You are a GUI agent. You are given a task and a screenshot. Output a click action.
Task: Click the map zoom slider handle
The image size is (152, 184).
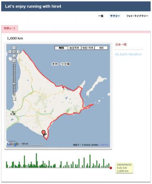(x=14, y=84)
